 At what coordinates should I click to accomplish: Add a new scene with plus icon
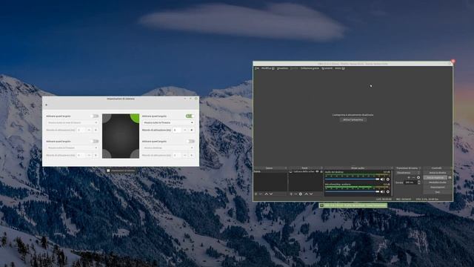pyautogui.click(x=256, y=194)
